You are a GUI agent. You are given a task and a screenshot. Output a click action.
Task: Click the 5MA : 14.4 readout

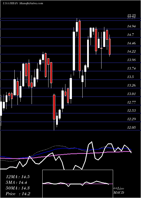point(16,182)
